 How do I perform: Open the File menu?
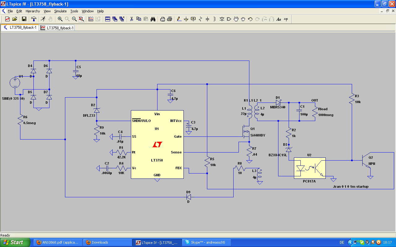pos(10,11)
